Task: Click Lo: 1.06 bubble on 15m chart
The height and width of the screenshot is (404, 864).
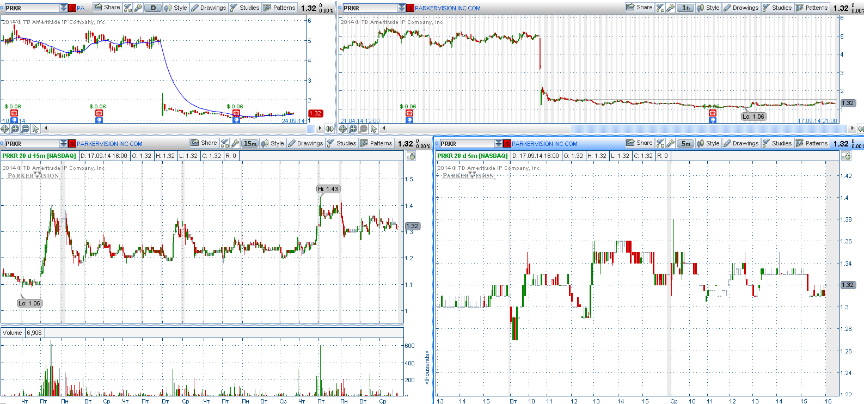Action: 29,303
